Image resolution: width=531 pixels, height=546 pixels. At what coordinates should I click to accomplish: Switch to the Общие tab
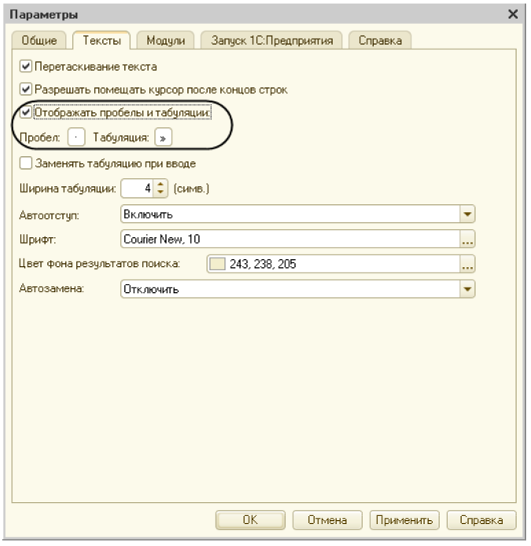[39, 40]
